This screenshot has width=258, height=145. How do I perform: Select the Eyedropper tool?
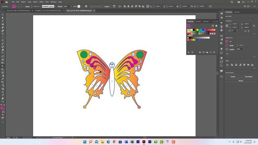pyautogui.click(x=3, y=79)
